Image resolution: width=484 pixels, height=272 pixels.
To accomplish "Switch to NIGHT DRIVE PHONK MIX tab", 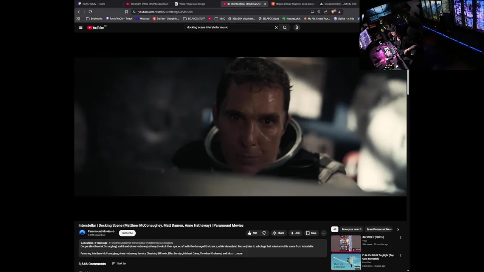I will (147, 4).
